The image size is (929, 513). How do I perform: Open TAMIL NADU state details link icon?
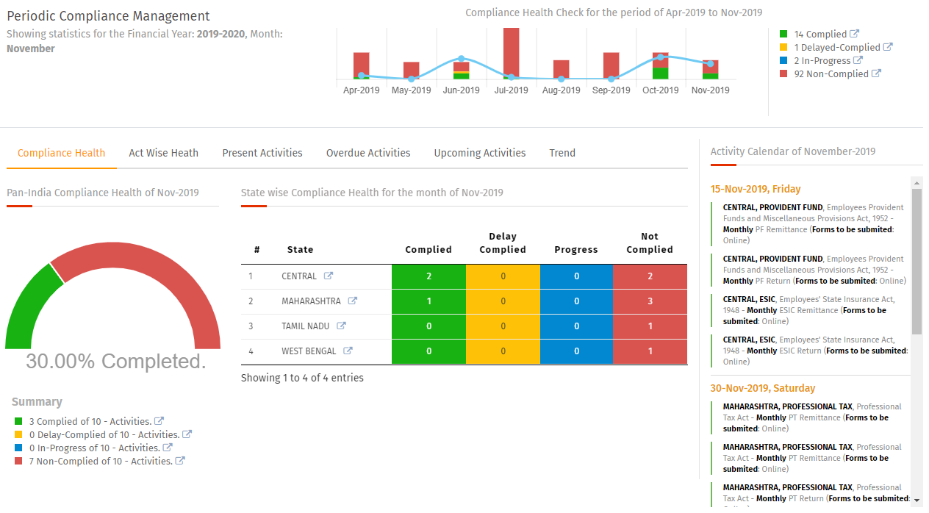341,326
